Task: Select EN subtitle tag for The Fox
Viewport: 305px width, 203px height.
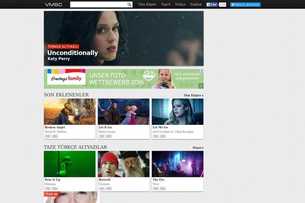Action: [163, 189]
